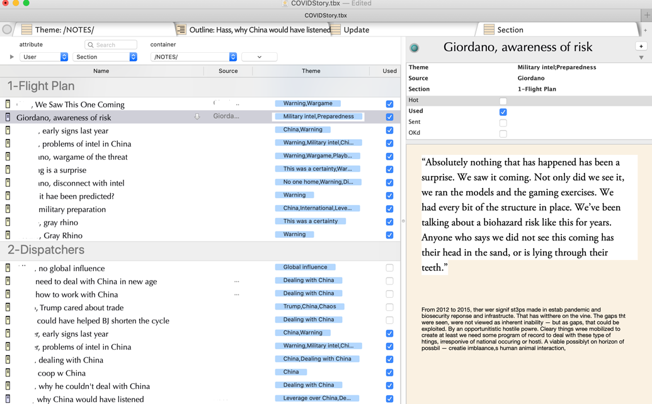Viewport: 652px width, 404px height.
Task: Check Used for 'no global influence'
Action: click(389, 268)
